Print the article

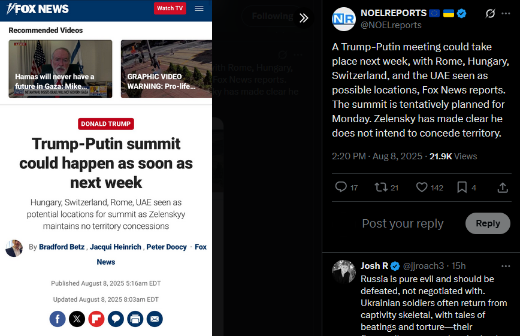[135, 319]
